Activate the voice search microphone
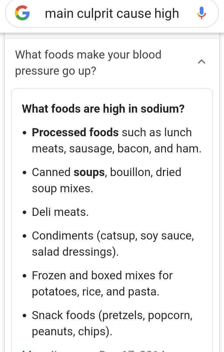Viewport: 224px width, 352px height. point(202,13)
